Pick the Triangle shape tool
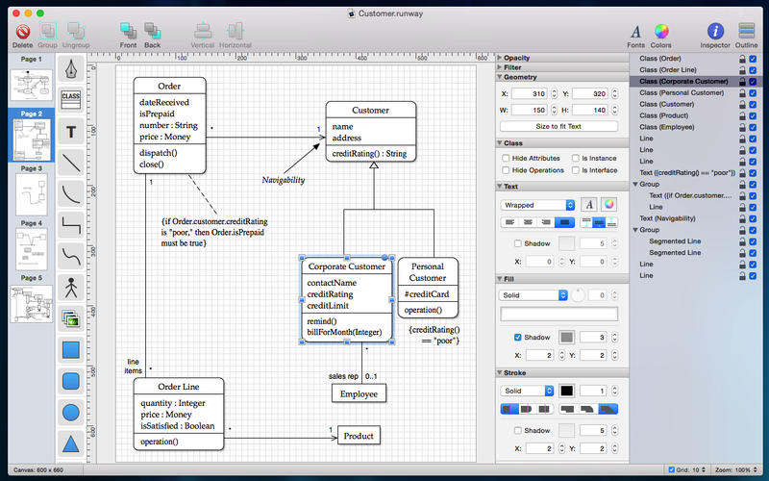Screen dimensions: 769x481 point(70,444)
